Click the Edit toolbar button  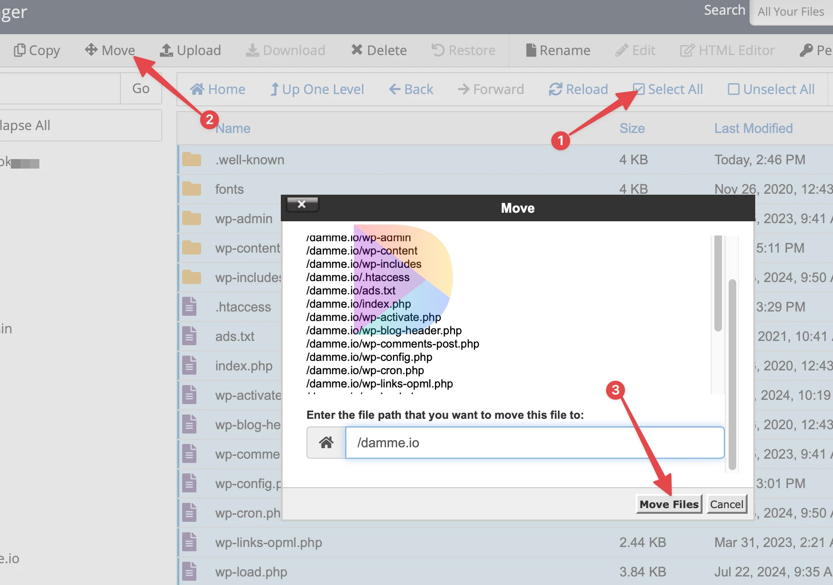tap(635, 50)
